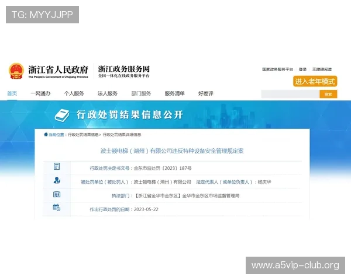Click the person icon beside 被处罚单位
This screenshot has width=351, height=280.
coord(57,180)
